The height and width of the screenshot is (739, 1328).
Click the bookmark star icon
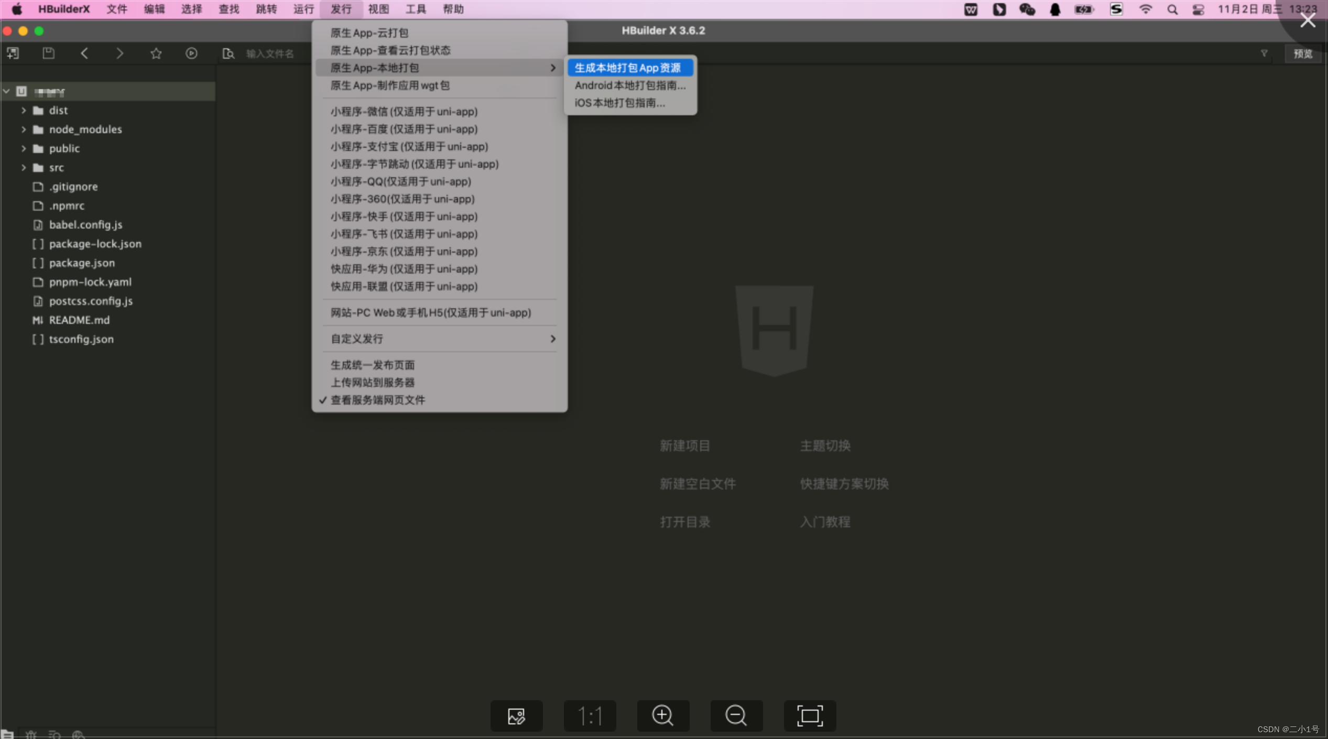pos(156,53)
